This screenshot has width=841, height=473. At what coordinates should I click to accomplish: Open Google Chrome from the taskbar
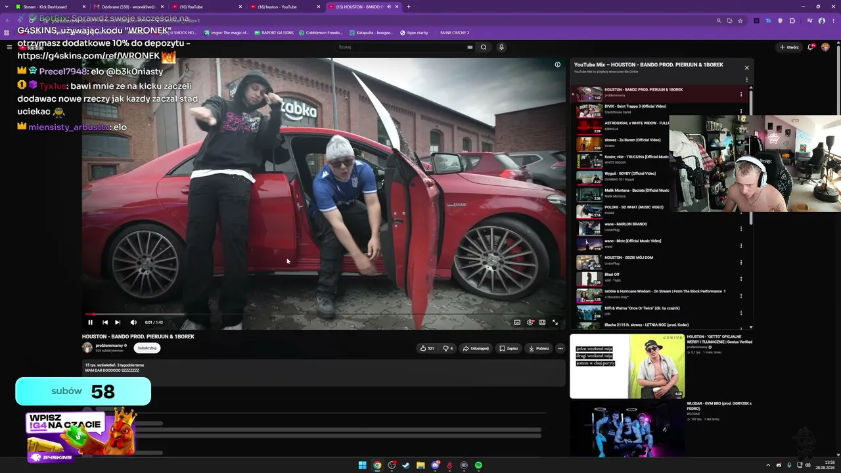tap(377, 465)
